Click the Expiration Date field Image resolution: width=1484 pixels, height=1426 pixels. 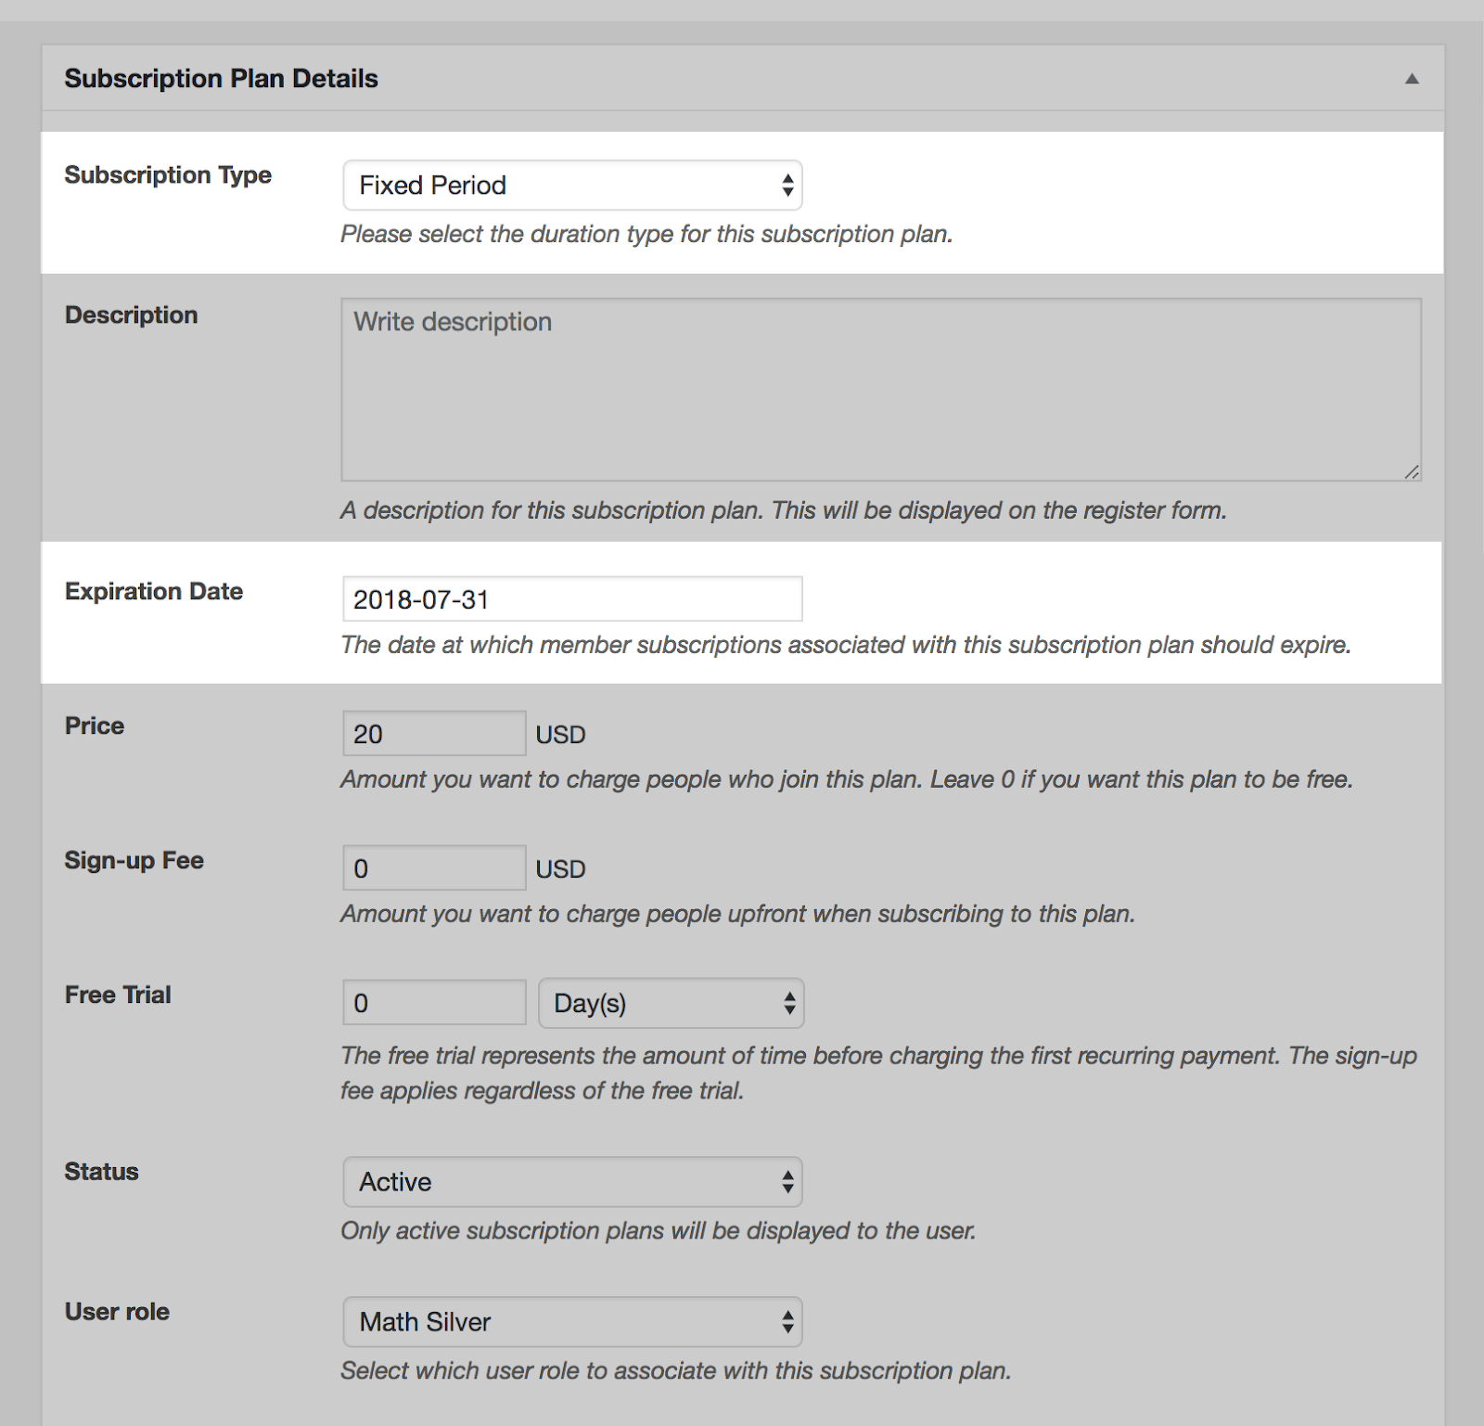click(572, 599)
